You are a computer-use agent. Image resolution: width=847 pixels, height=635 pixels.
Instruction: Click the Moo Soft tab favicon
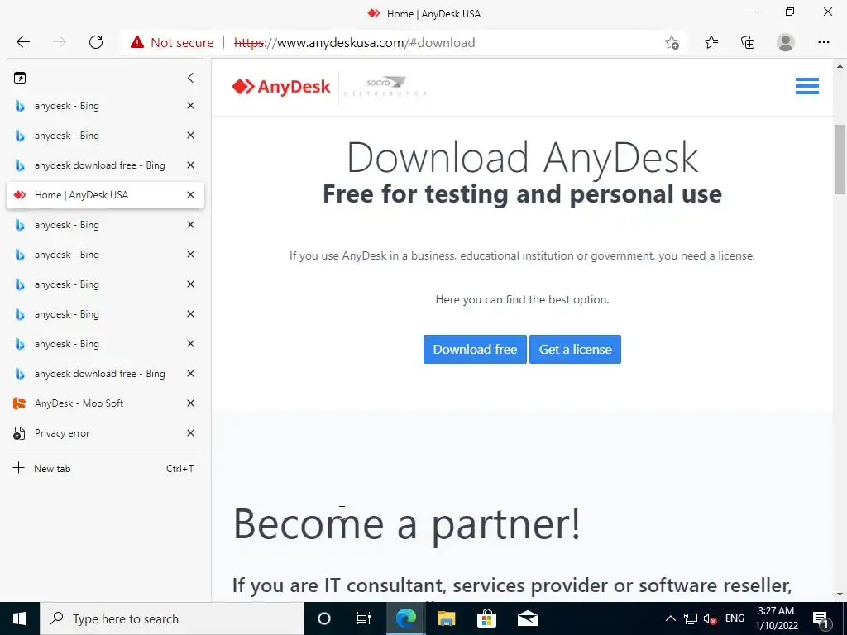click(x=20, y=403)
